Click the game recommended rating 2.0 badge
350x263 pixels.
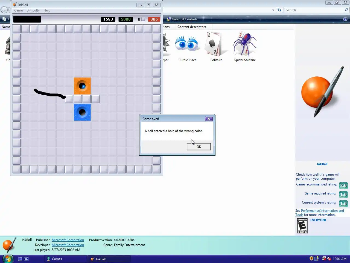coord(343,185)
